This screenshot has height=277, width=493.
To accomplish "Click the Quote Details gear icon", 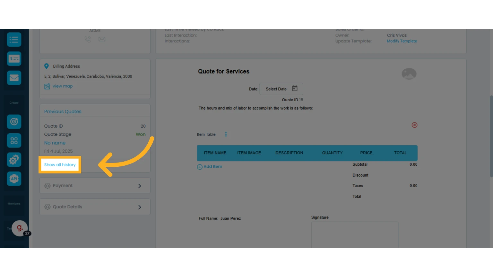I will click(48, 207).
